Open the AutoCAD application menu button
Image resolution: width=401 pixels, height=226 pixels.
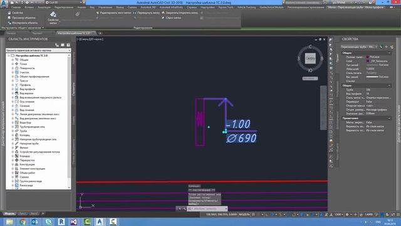4,4
